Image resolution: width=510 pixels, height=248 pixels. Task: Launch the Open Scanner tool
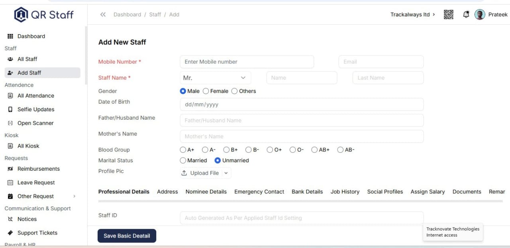(35, 123)
